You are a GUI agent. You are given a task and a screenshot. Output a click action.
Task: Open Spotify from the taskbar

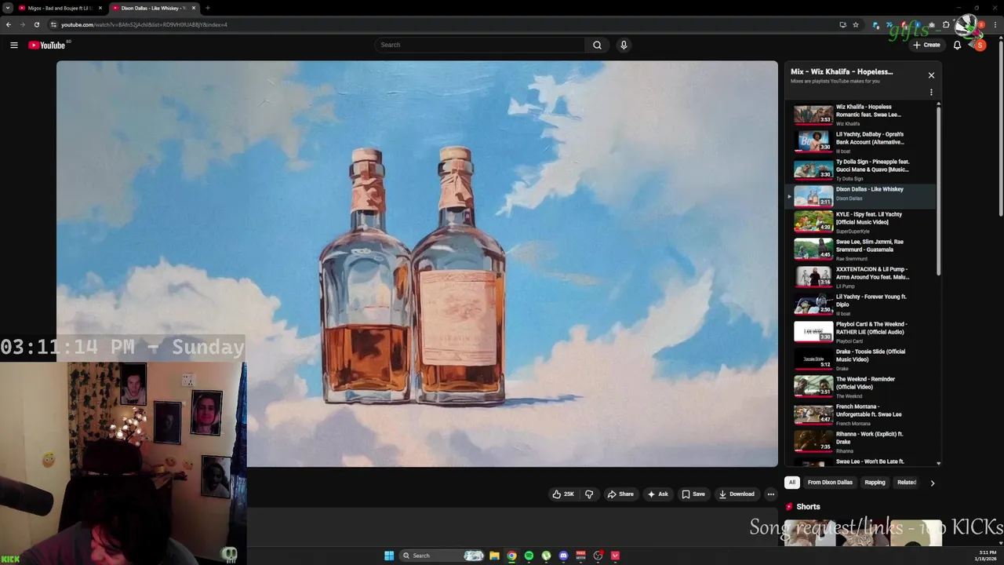pyautogui.click(x=529, y=556)
